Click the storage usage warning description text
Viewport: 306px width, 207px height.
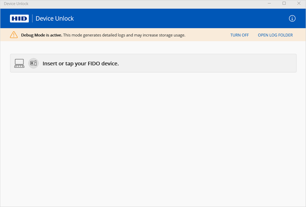[124, 35]
